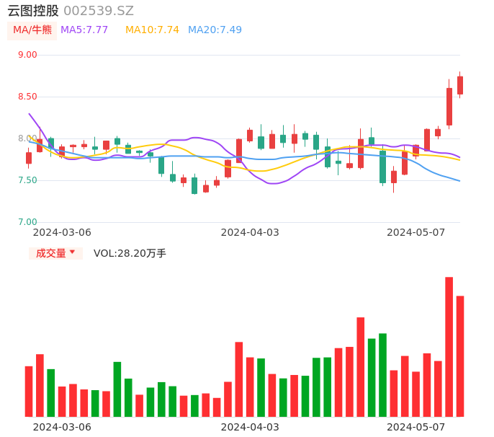The height and width of the screenshot is (437, 494).
Task: Click the last candlestick at far right
Action: point(460,85)
